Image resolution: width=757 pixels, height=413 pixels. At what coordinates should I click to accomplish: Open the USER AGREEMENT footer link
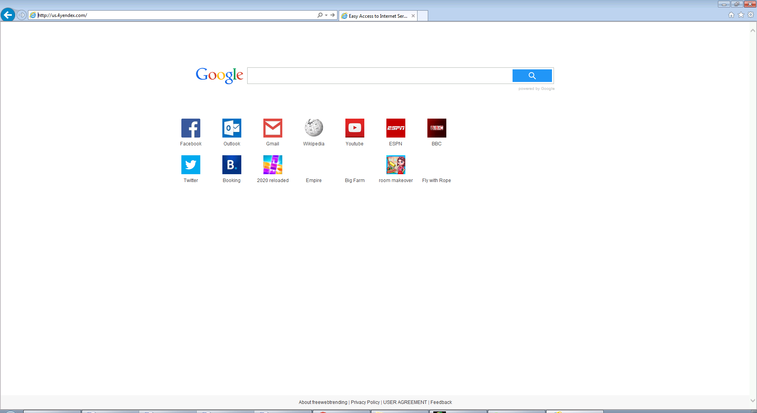click(405, 402)
